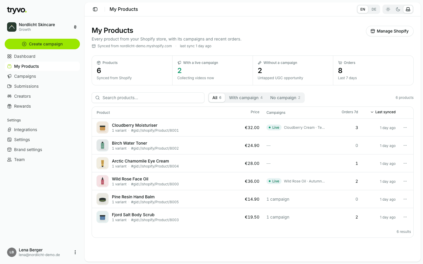Open row actions for Cloudberry Moisturiser
Image resolution: width=423 pixels, height=264 pixels.
[405, 128]
